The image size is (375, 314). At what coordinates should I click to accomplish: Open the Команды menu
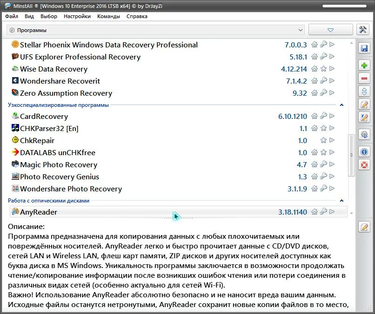click(x=108, y=16)
